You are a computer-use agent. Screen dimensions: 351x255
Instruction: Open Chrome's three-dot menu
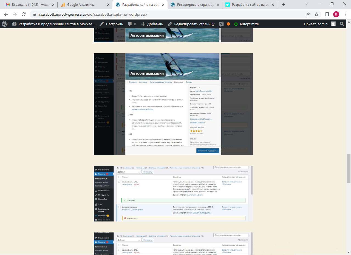(345, 14)
